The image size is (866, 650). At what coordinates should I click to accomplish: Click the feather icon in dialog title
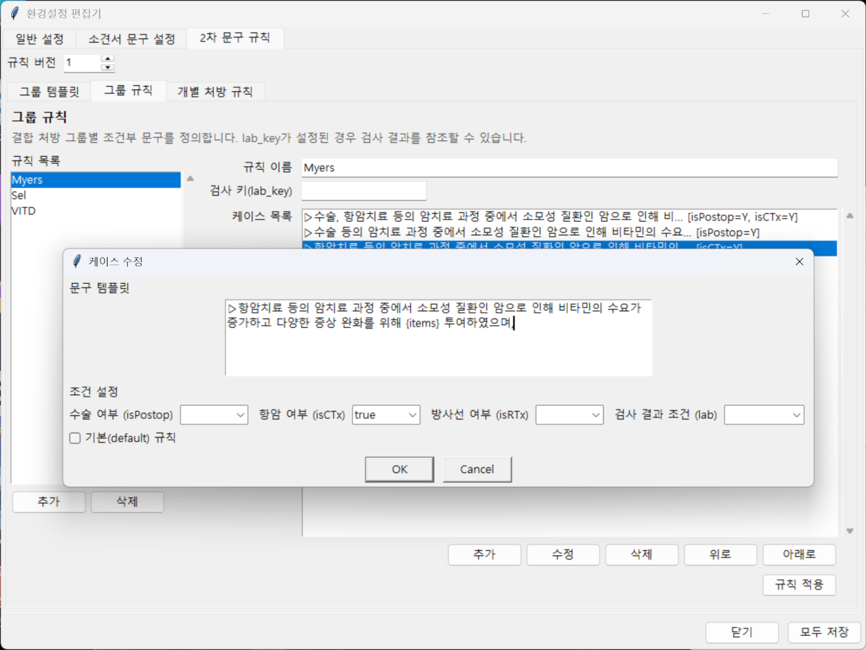77,261
